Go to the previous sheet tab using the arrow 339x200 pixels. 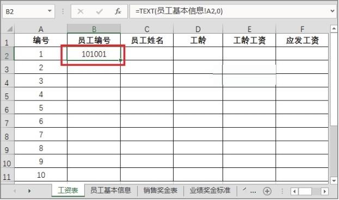15,191
